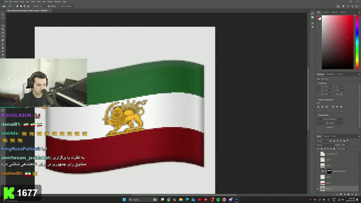
Task: Click the Add Layer Style fx icon
Action: point(337,194)
